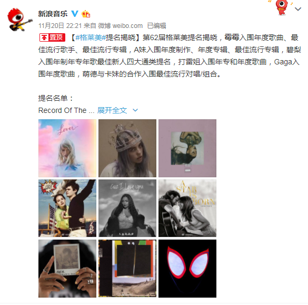The width and height of the screenshot is (308, 305).
Task: Click the chevron arrow beside 展开全文
Action: point(135,110)
